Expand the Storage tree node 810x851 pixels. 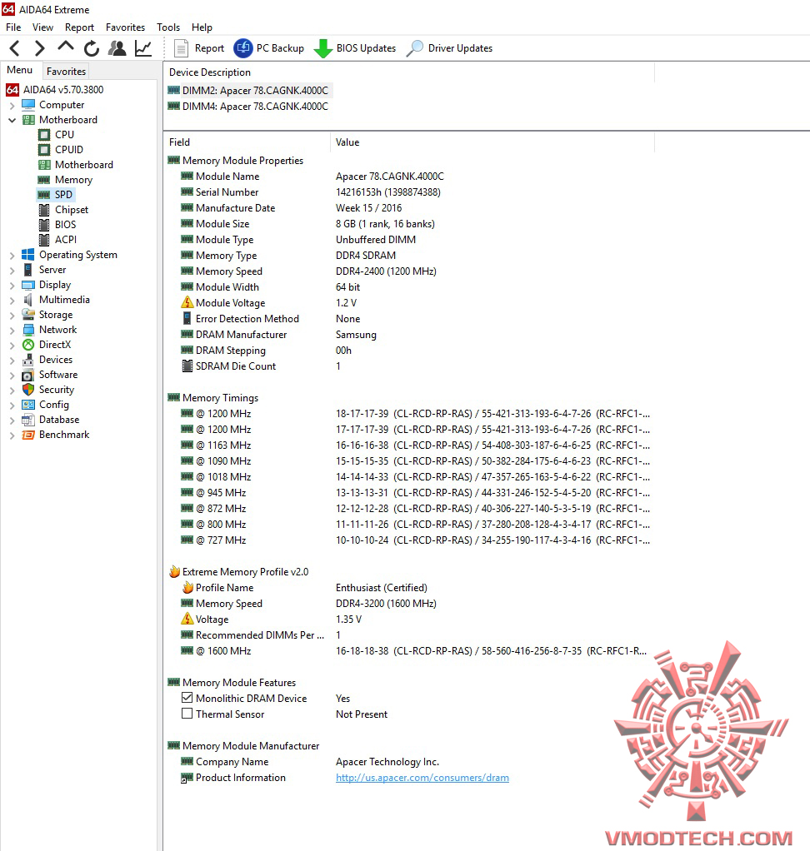pyautogui.click(x=12, y=316)
